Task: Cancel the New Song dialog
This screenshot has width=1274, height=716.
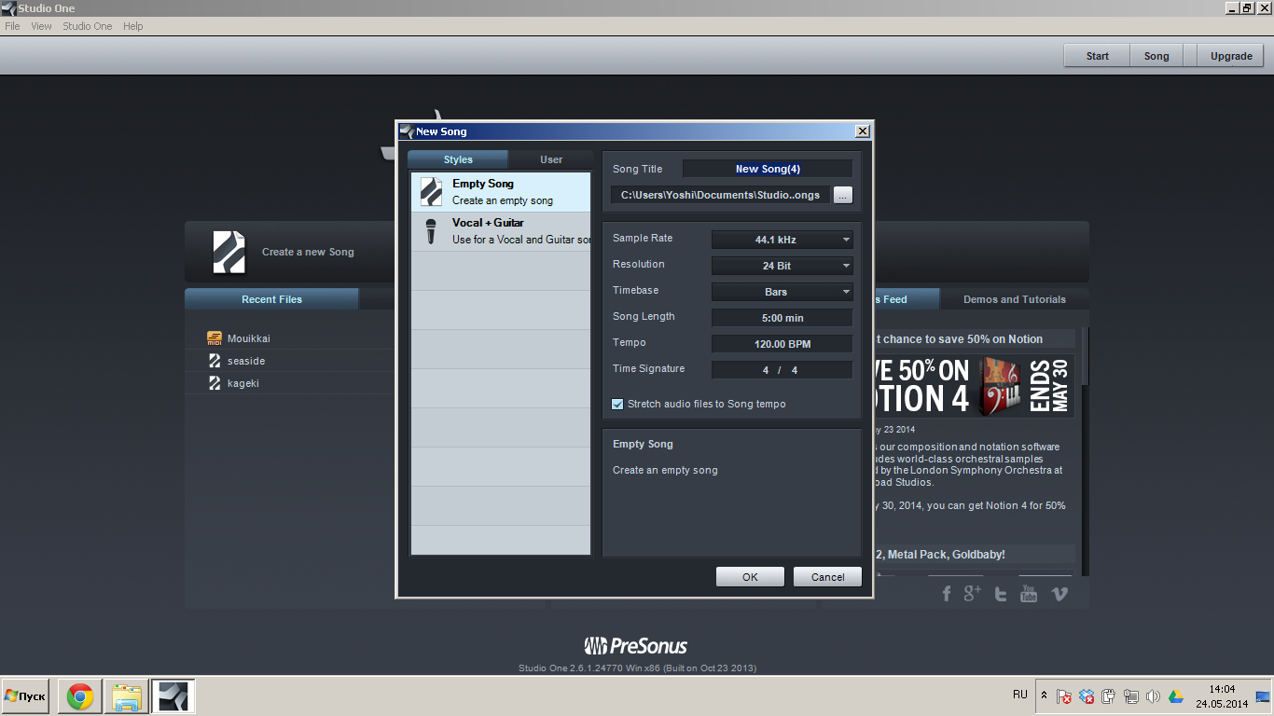Action: click(827, 577)
